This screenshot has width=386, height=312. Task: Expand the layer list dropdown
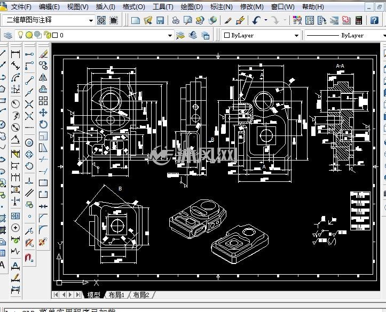170,35
